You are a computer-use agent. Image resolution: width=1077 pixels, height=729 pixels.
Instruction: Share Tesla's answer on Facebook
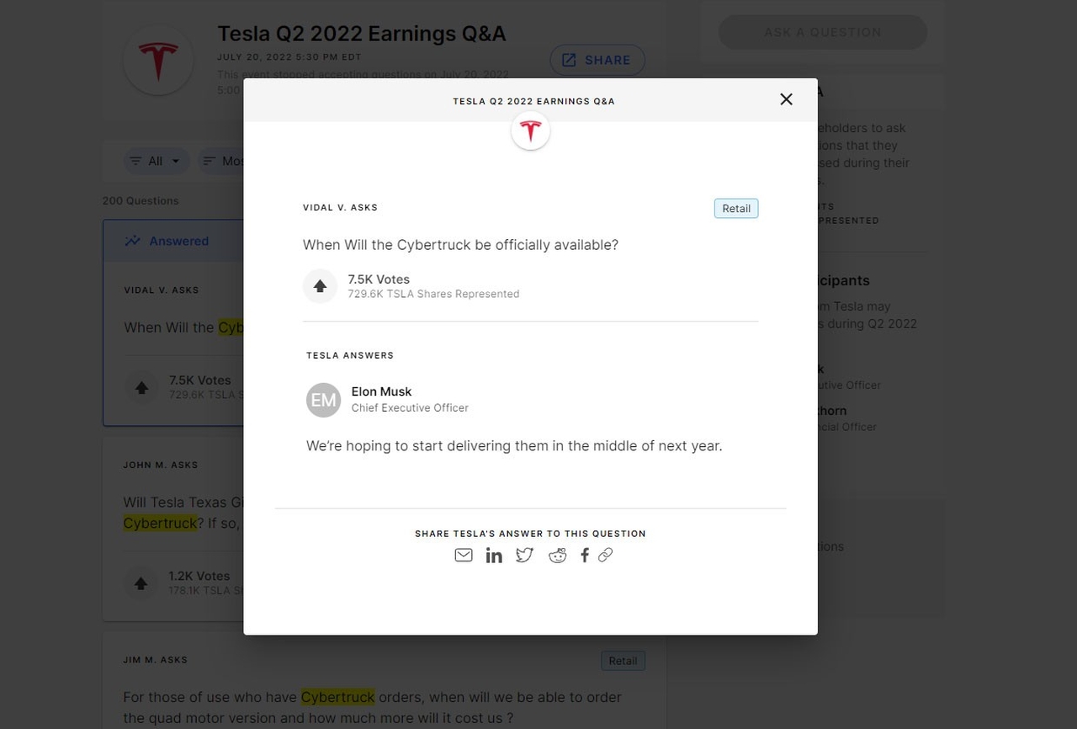585,555
